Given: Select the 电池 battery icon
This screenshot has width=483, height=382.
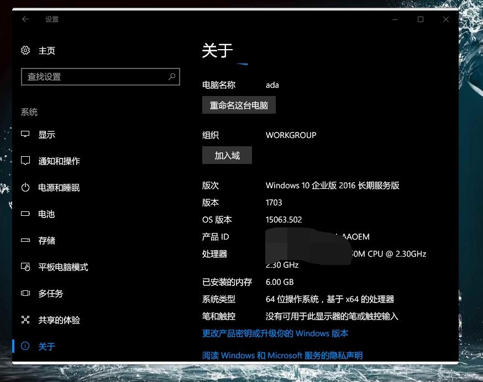Looking at the screenshot, I should (x=25, y=214).
